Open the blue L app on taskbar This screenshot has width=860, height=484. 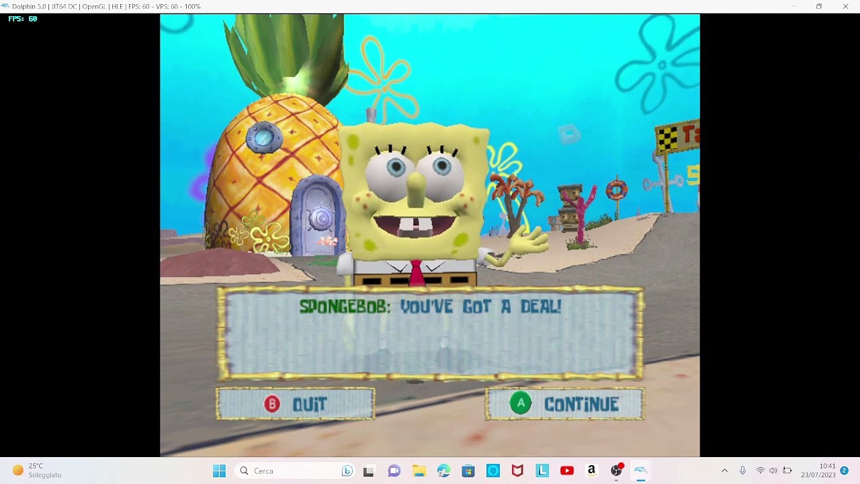tap(542, 471)
